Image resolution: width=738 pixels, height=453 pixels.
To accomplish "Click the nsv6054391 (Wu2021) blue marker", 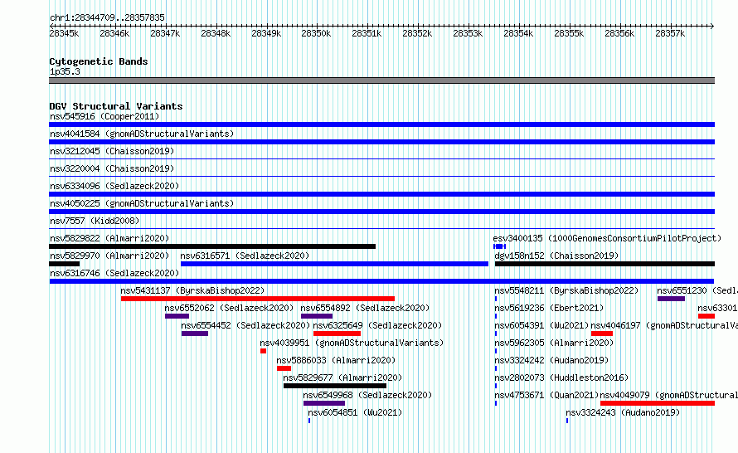I will click(x=496, y=334).
